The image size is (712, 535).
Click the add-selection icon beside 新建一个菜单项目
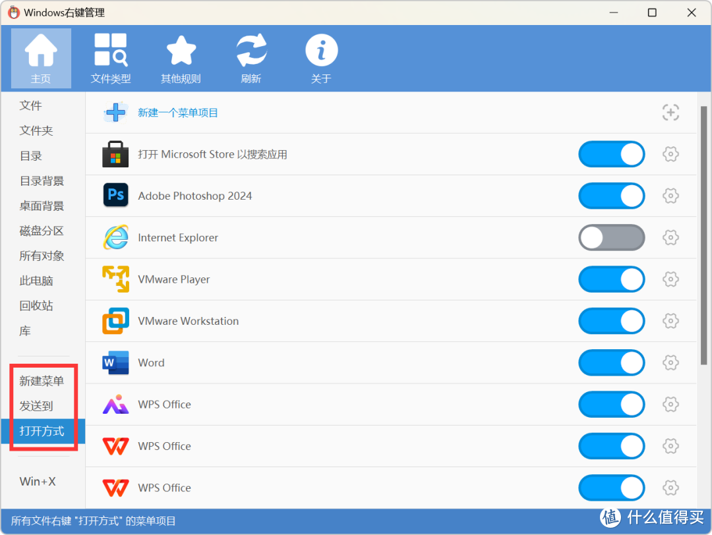tap(670, 113)
